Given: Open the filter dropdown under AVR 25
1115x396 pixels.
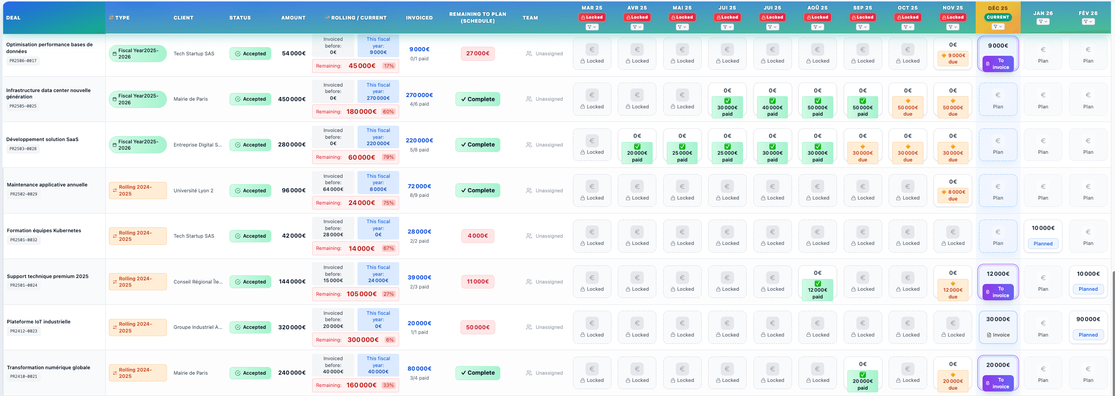Looking at the screenshot, I should click(637, 27).
